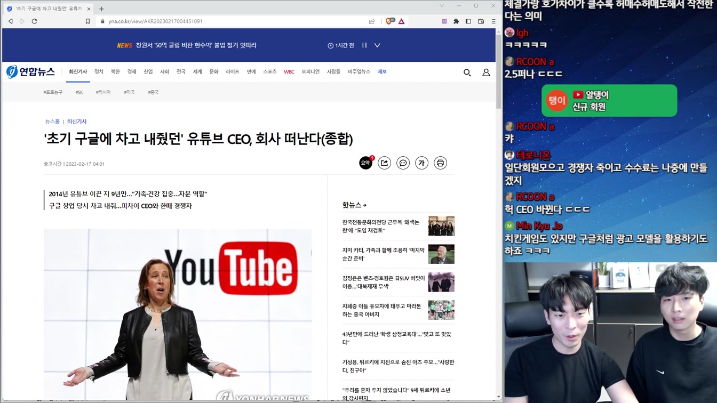This screenshot has width=717, height=403.
Task: Click the Brave Rewards triangle icon
Action: pos(401,21)
